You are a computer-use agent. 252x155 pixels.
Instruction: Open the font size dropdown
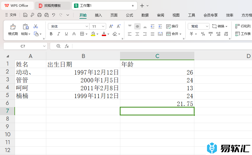click(103, 26)
